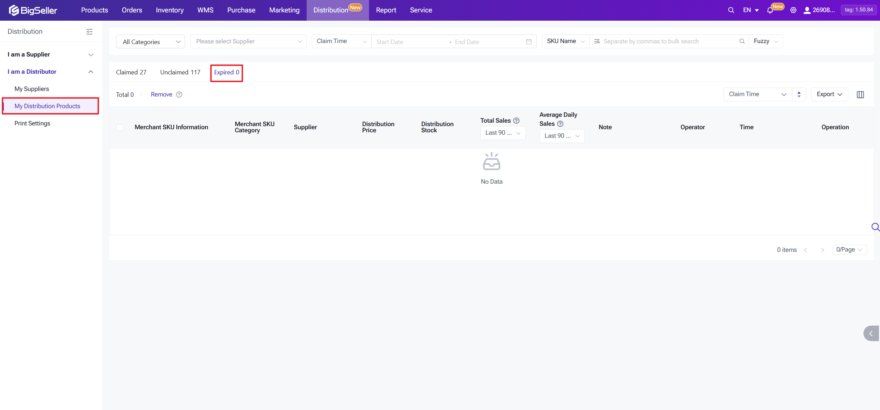Click the Total Sales help icon
This screenshot has width=880, height=410.
point(516,121)
